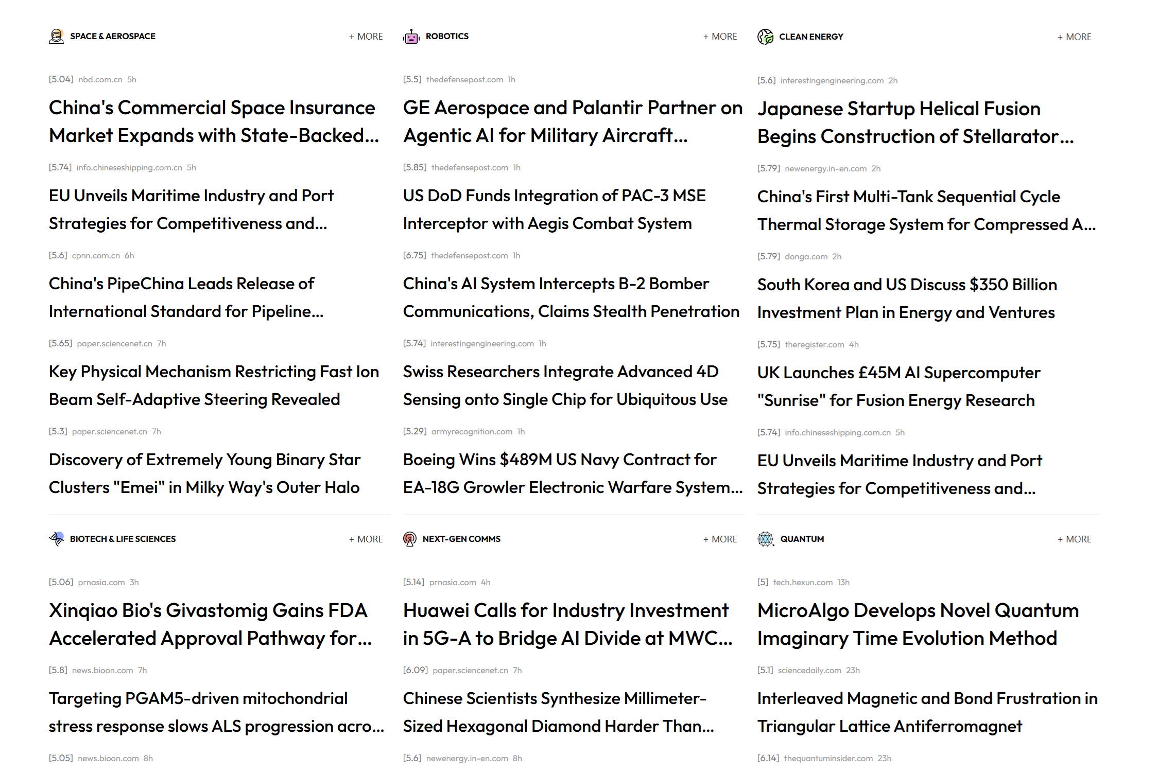Expand more Clean Energy stories
Viewport: 1175px width, 774px height.
tap(1075, 37)
